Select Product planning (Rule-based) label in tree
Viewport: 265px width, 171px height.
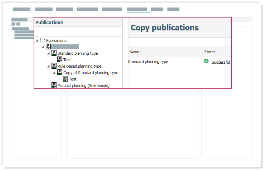[x=83, y=85]
